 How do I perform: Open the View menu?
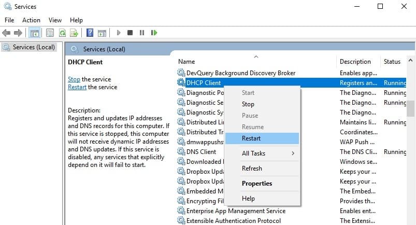coord(55,20)
